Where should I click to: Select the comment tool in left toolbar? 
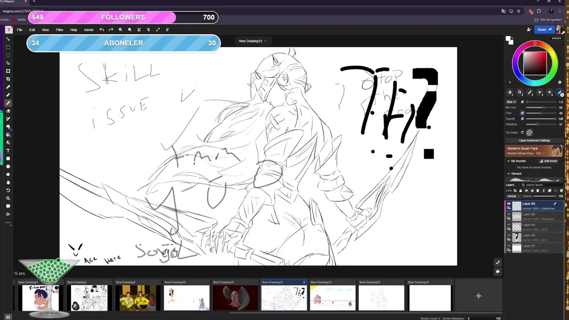[x=8, y=206]
